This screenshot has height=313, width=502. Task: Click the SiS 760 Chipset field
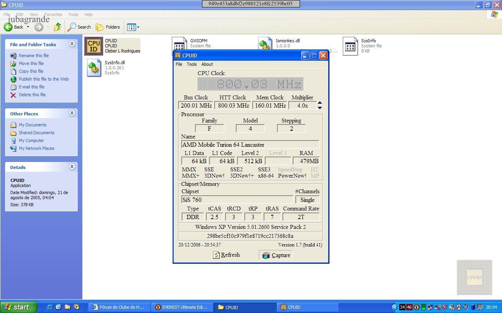[237, 200]
